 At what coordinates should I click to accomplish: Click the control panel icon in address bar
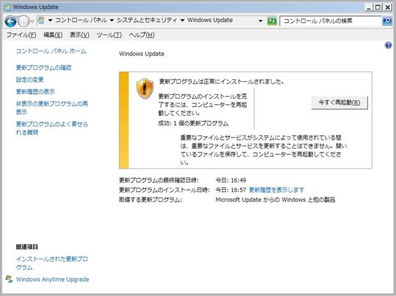point(41,20)
